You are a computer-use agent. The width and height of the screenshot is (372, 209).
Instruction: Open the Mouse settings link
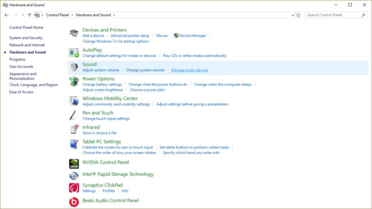coord(162,35)
